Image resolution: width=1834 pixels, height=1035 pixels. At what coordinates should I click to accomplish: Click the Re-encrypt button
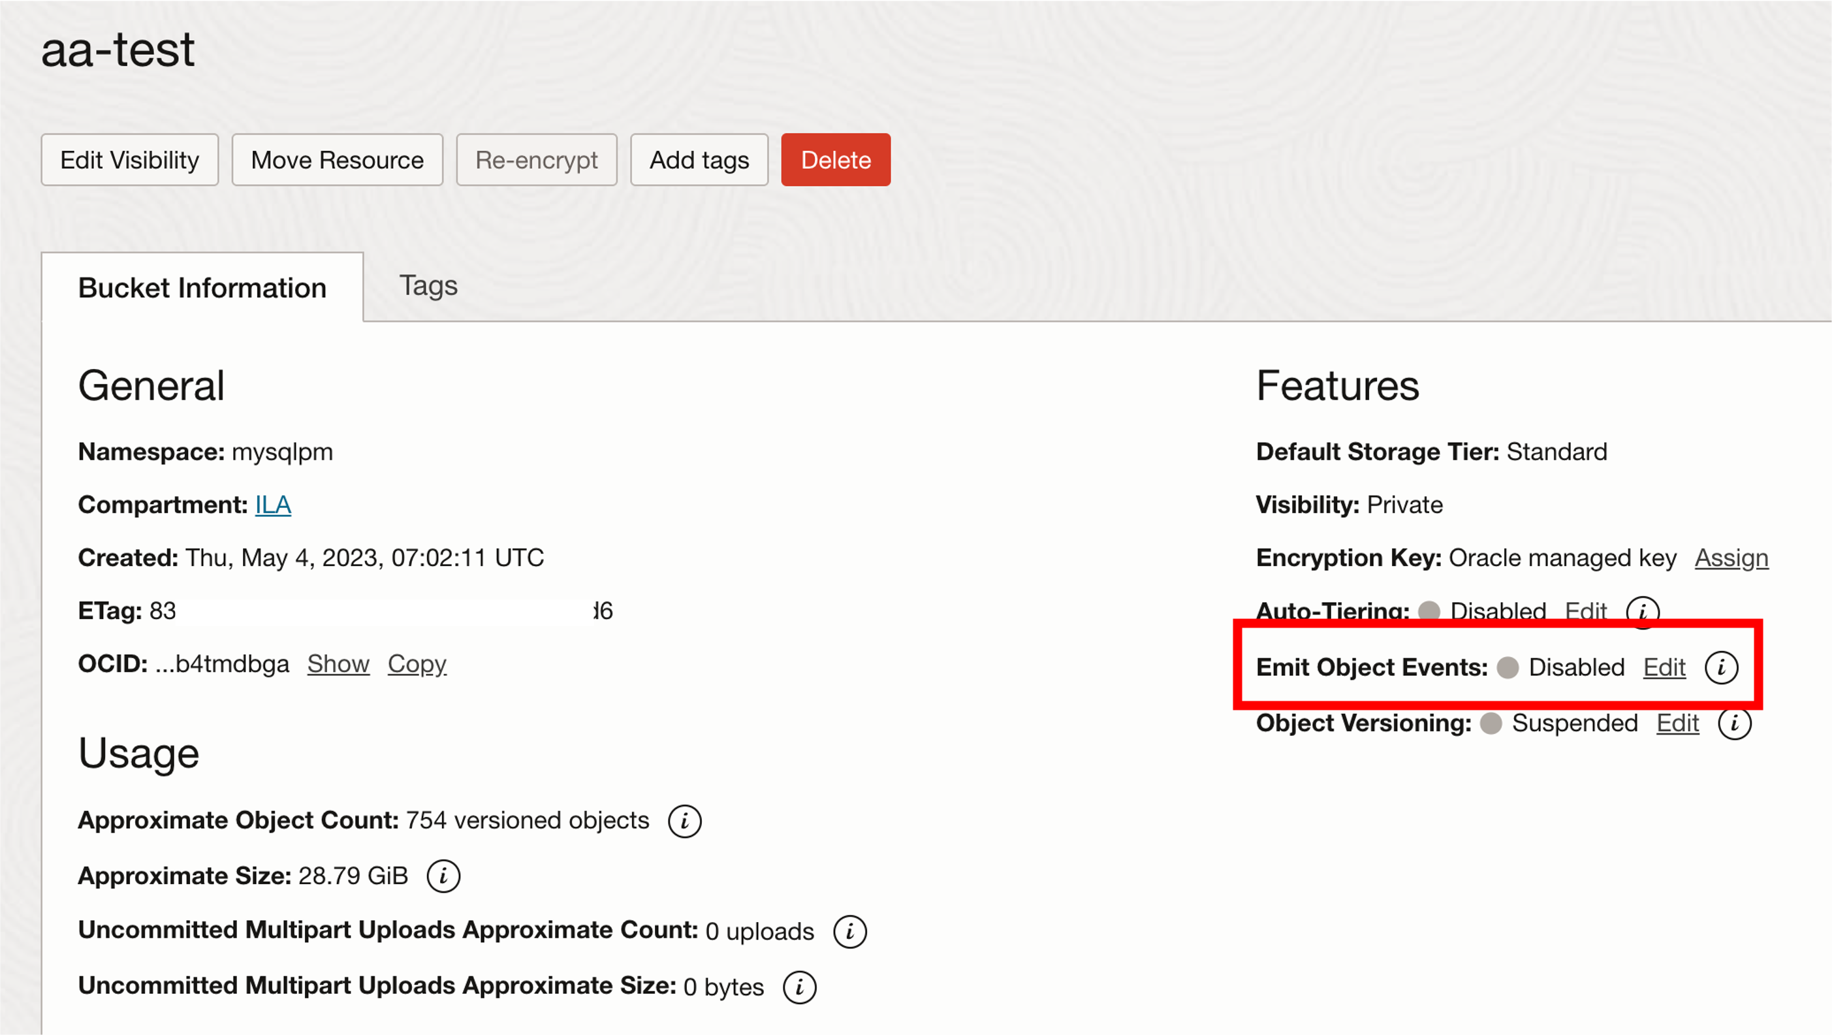(537, 159)
